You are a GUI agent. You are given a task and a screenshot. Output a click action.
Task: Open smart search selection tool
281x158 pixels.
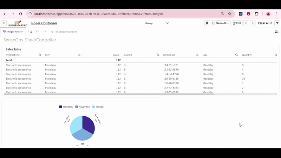[x=30, y=32]
